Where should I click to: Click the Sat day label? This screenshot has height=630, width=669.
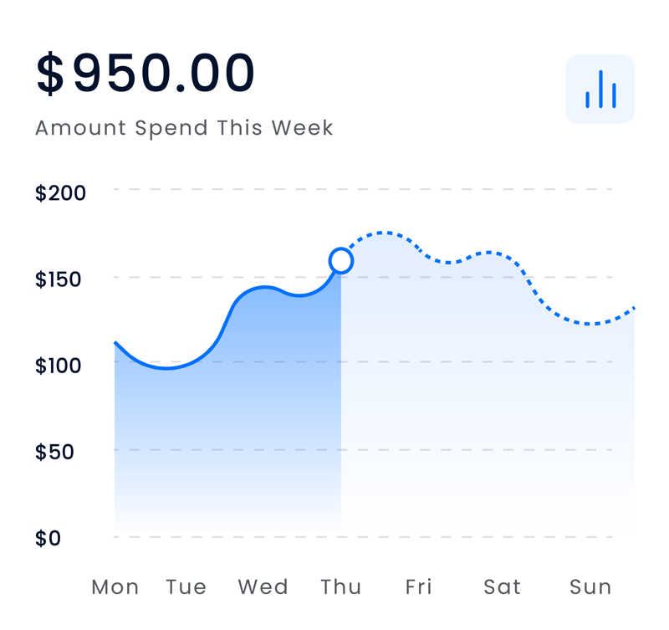502,587
